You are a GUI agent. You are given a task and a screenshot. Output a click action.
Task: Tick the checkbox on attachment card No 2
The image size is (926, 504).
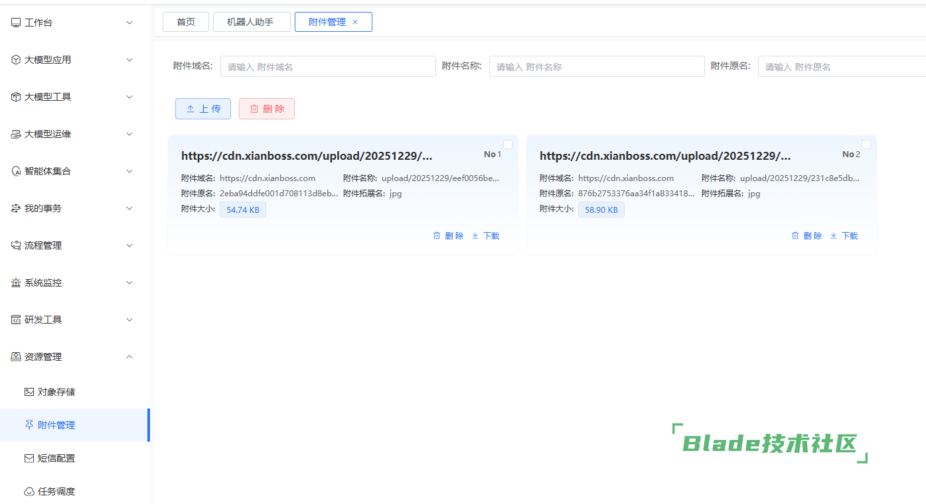(x=866, y=145)
